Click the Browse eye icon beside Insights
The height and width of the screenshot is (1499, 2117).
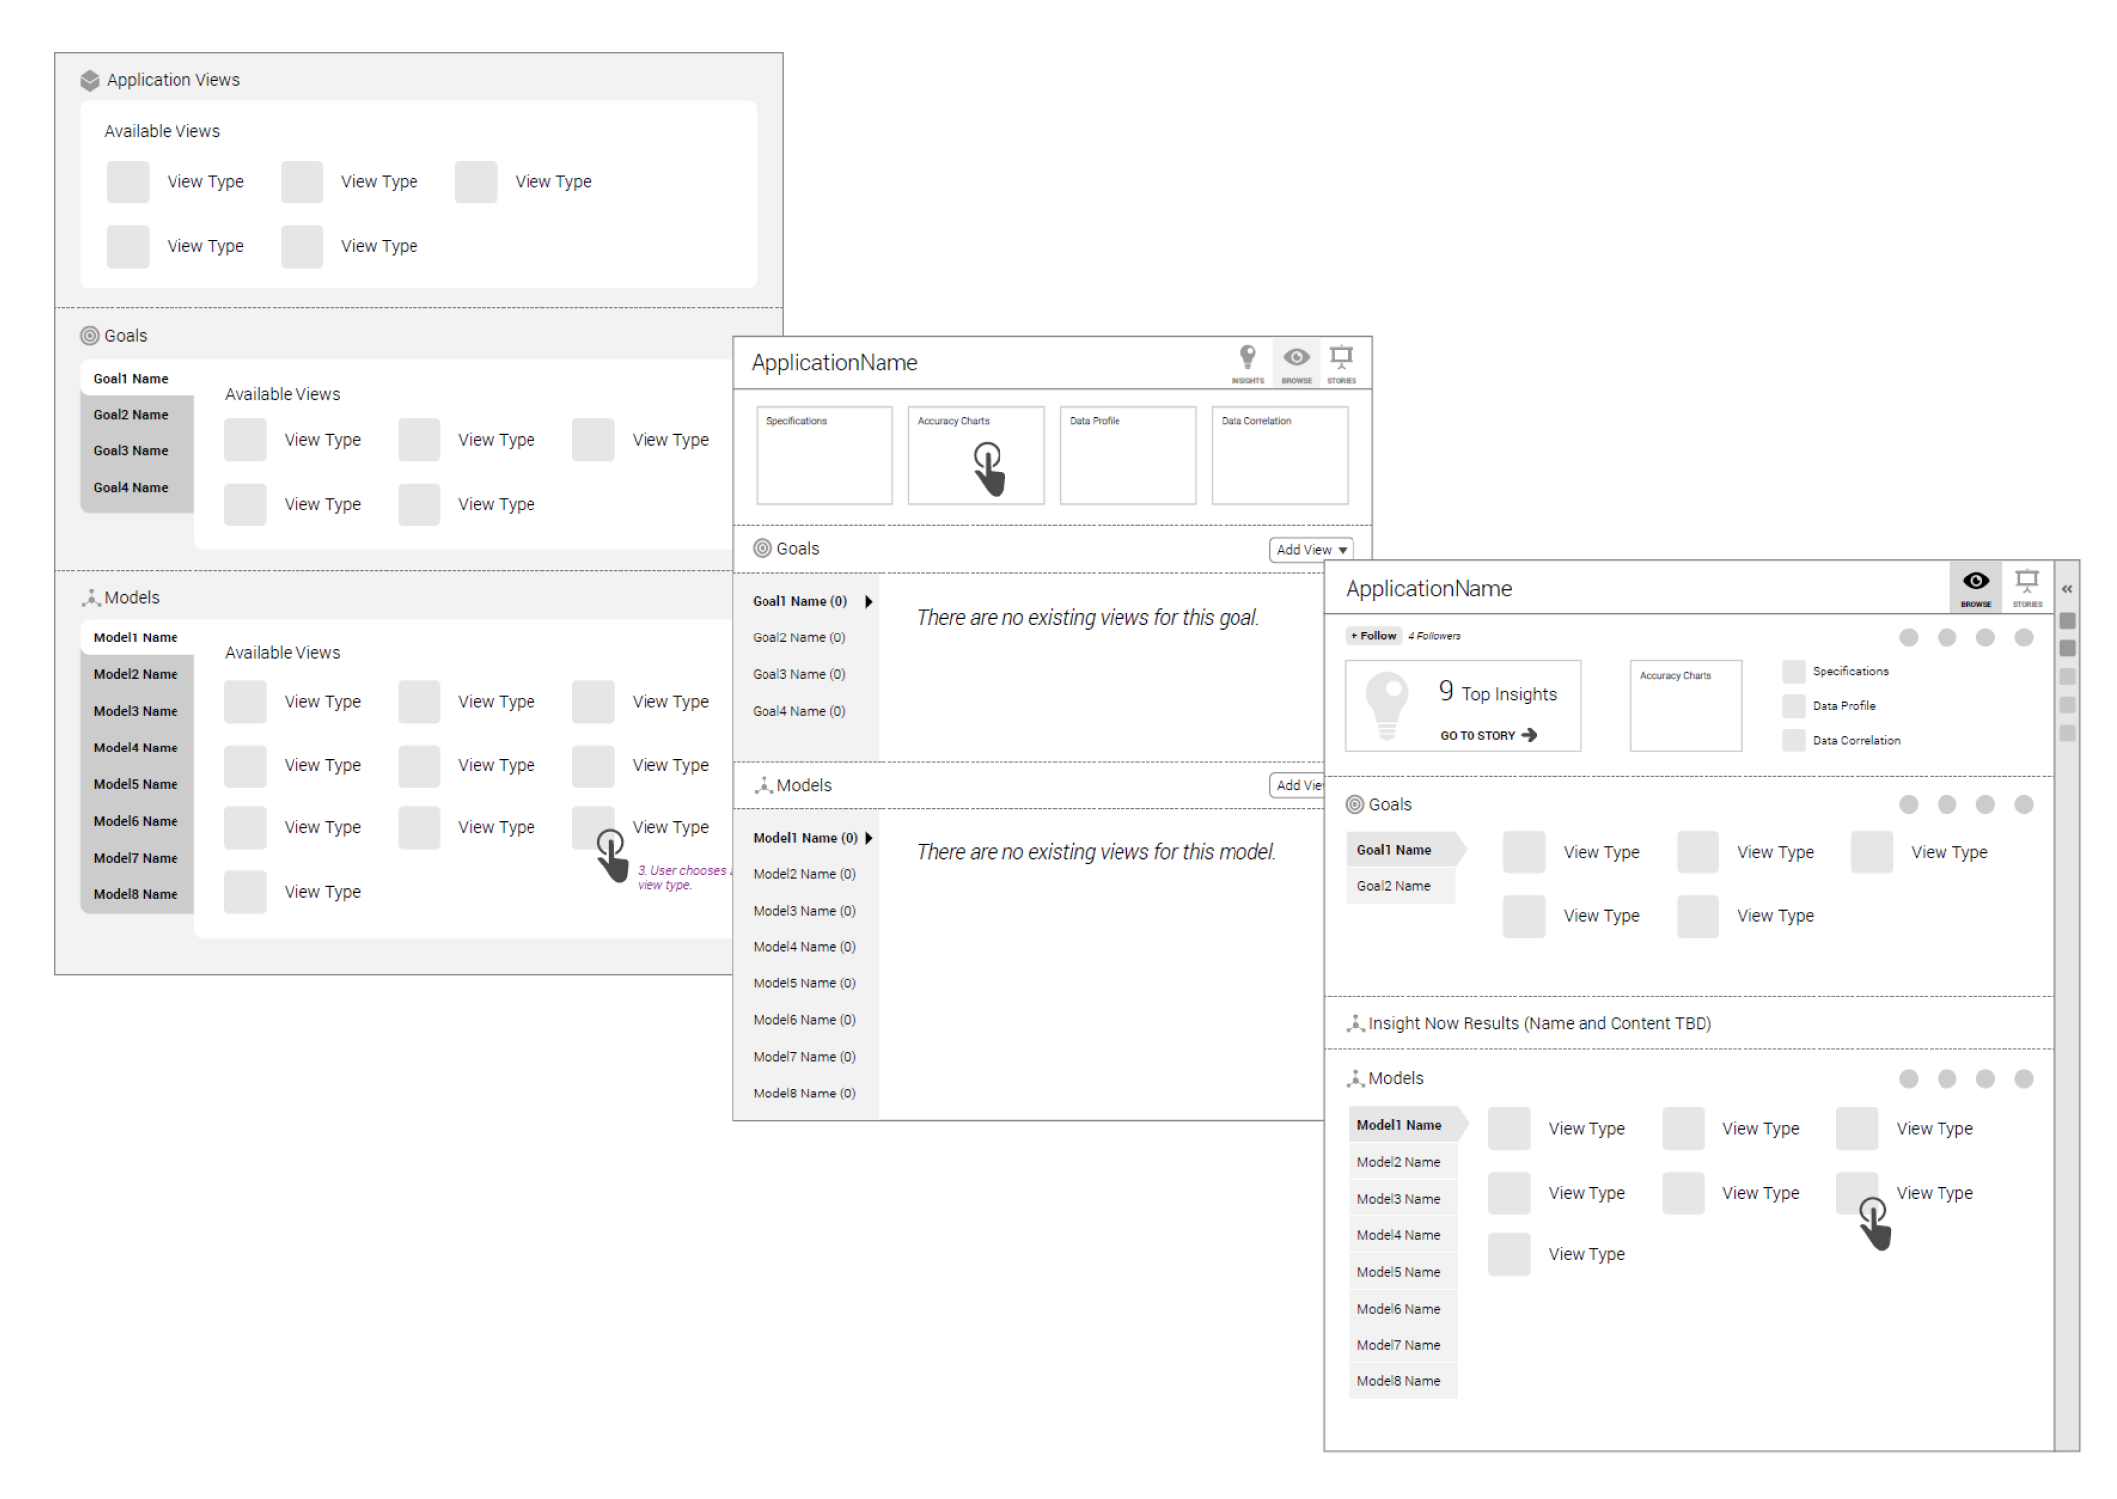[1296, 358]
